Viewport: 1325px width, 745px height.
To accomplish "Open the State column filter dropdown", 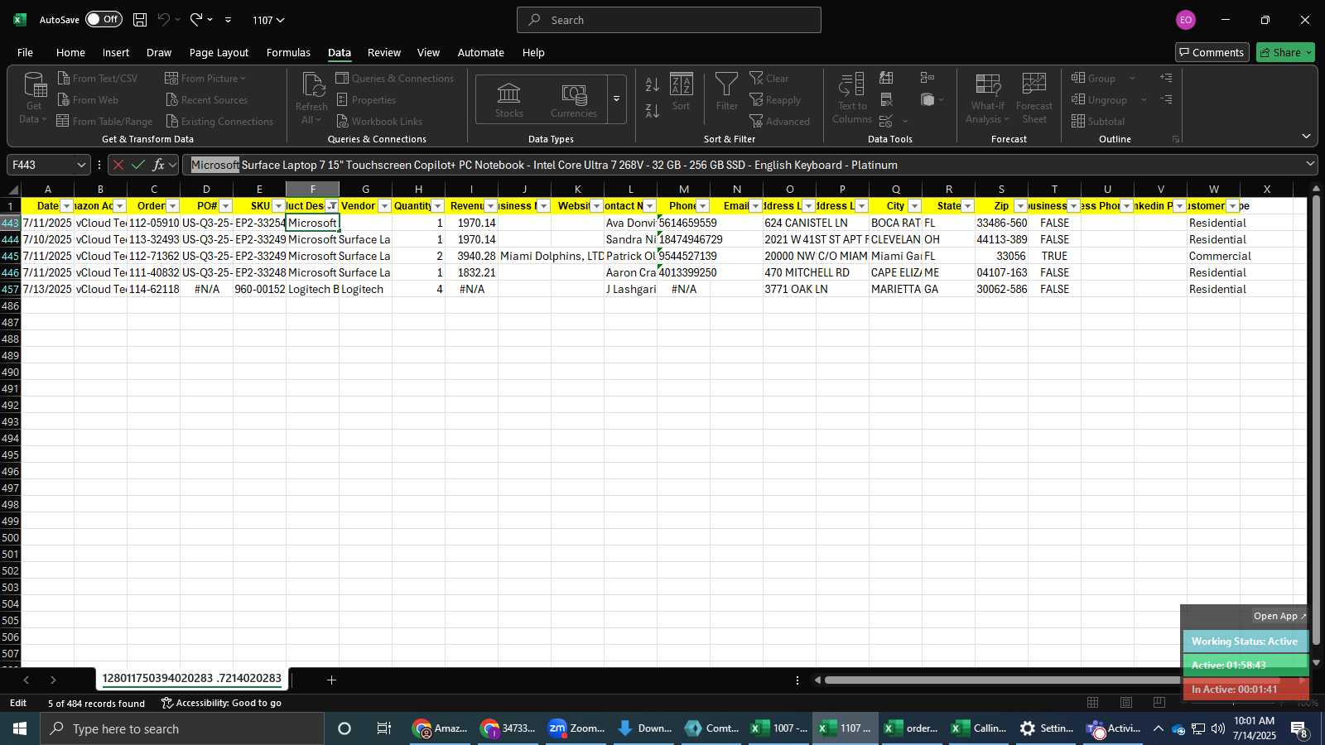I will 968,206.
